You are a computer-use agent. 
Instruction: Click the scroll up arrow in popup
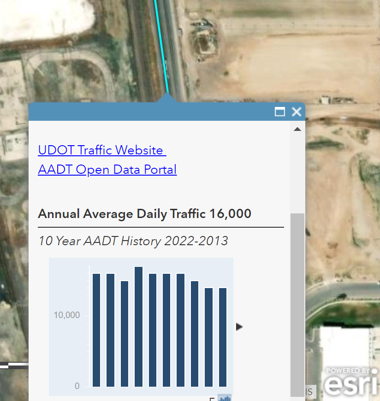click(297, 129)
